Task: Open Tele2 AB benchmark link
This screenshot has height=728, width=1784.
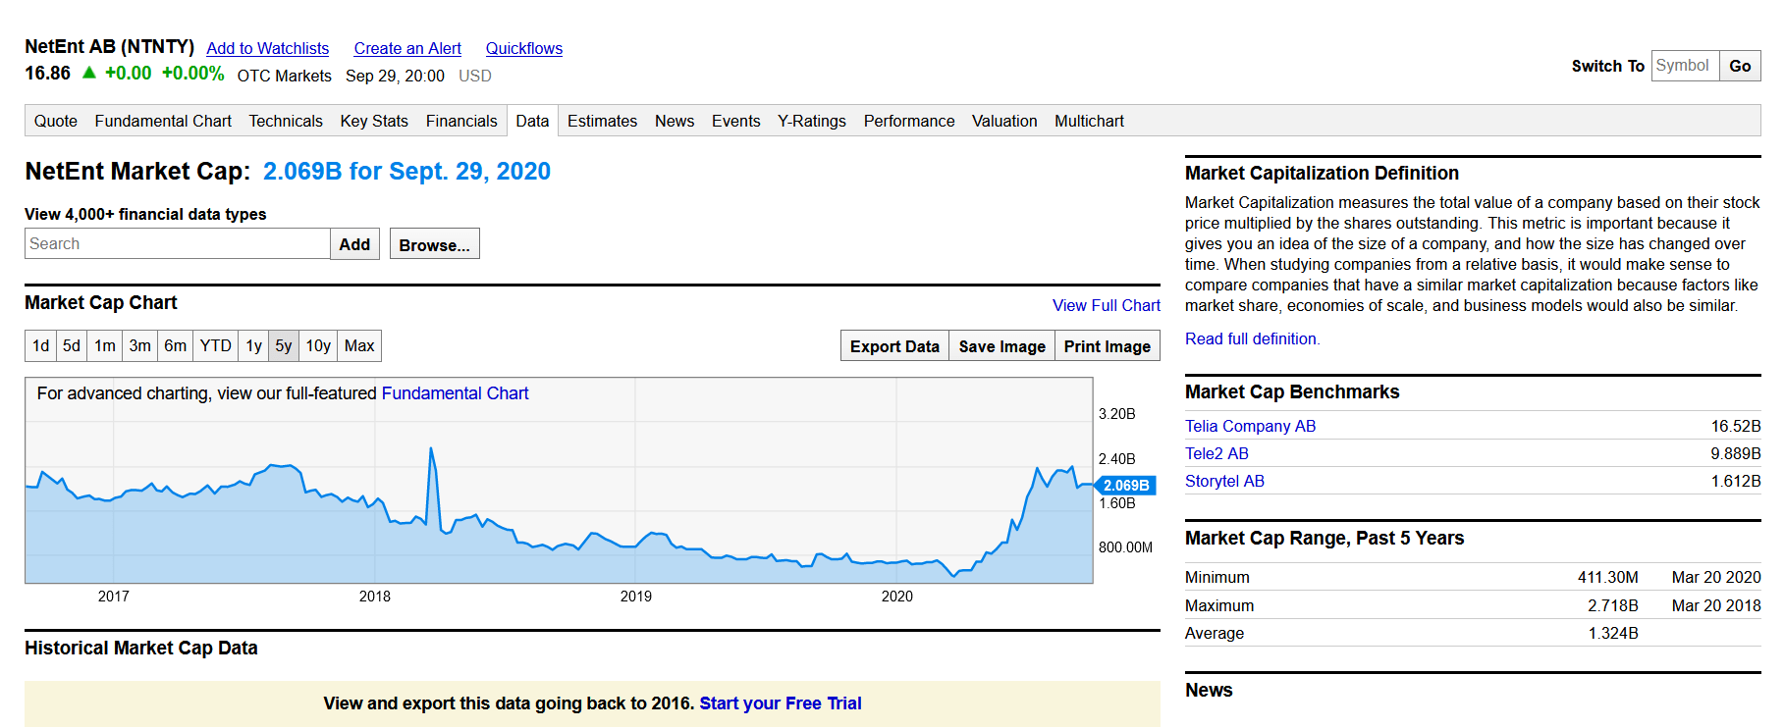Action: 1216,453
